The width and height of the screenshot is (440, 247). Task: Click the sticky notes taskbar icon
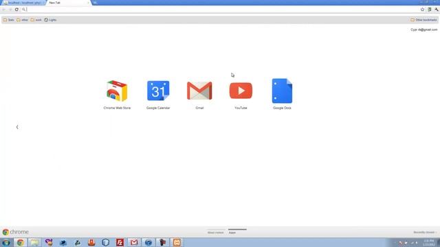pos(34,242)
